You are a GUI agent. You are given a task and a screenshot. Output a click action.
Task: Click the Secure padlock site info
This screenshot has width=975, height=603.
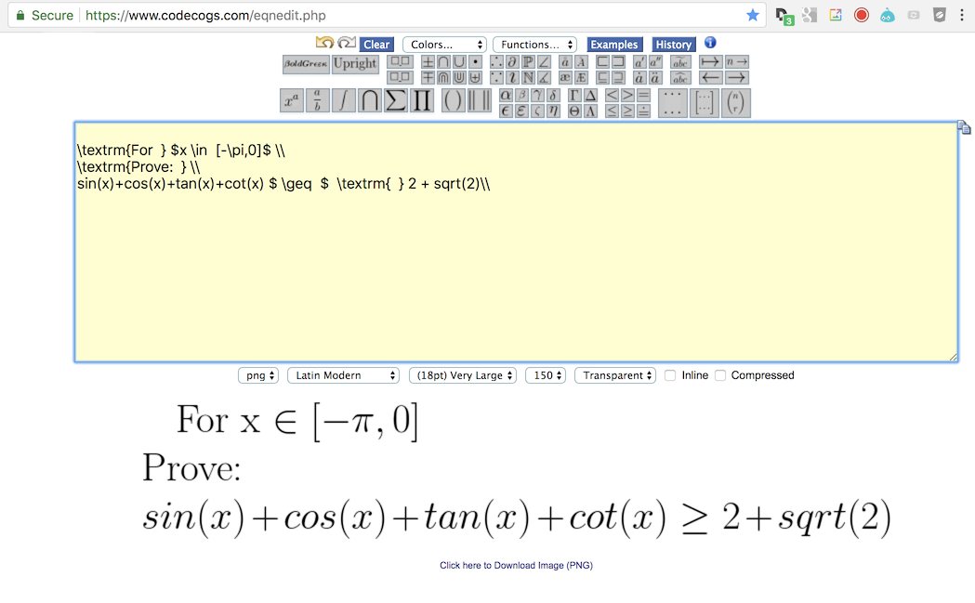tap(44, 16)
